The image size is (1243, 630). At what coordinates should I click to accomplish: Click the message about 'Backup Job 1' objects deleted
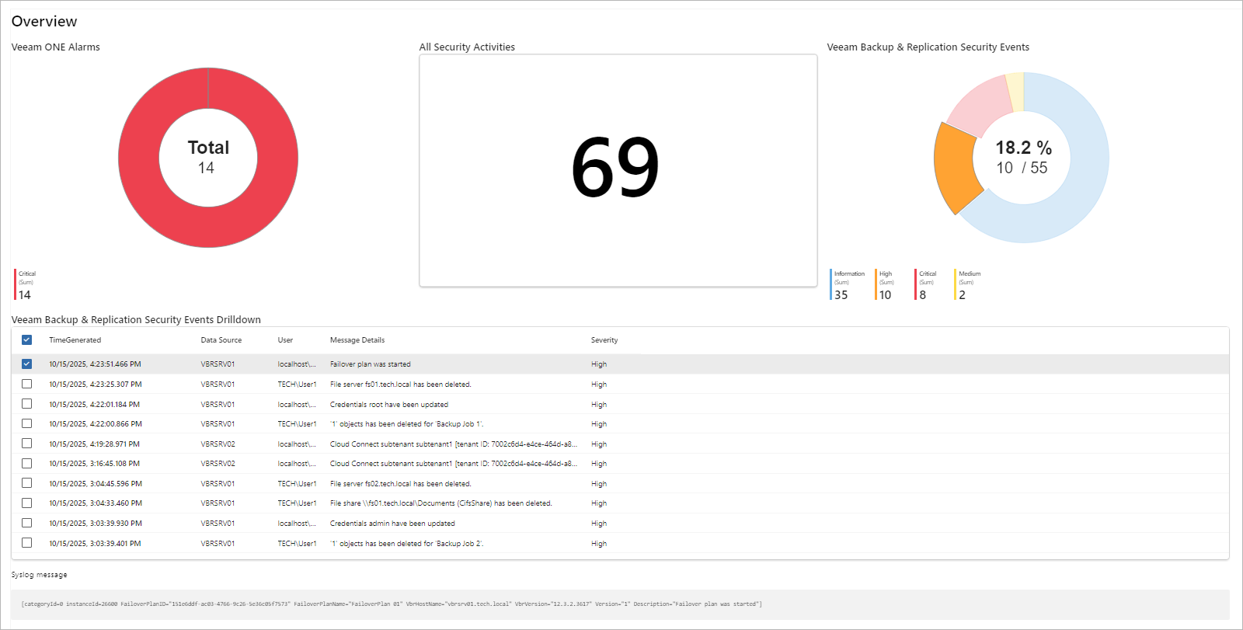tap(406, 424)
